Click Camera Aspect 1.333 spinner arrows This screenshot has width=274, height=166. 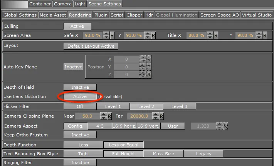pyautogui.click(x=220, y=126)
